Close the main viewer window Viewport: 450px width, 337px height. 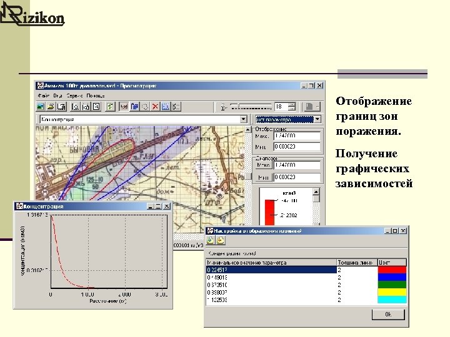click(319, 85)
